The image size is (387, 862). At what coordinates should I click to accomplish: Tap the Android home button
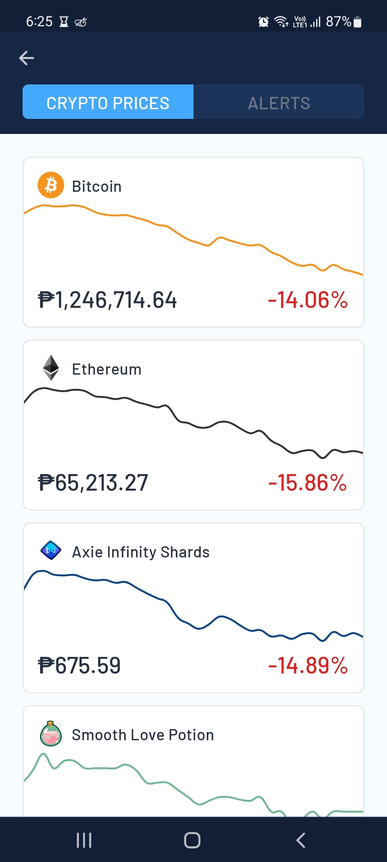192,840
